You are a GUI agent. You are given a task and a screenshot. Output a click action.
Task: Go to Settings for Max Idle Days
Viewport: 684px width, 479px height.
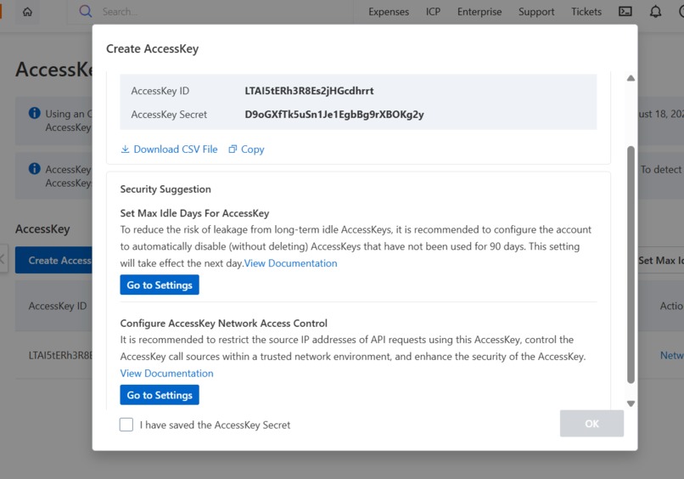tap(160, 285)
